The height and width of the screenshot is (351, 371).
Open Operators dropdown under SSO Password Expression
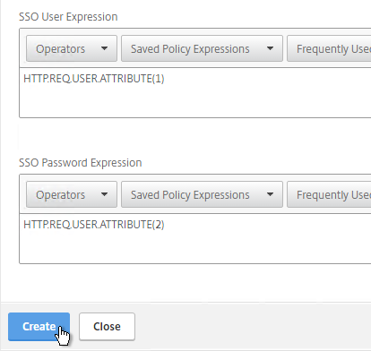72,194
